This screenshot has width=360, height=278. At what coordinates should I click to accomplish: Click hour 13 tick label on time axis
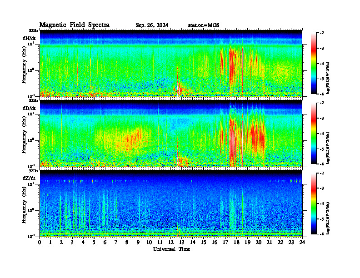click(182, 242)
